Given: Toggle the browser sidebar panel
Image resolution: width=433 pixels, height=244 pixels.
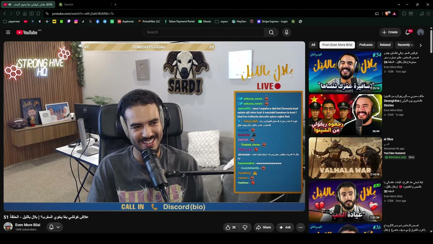Looking at the screenshot, I should pos(31,14).
